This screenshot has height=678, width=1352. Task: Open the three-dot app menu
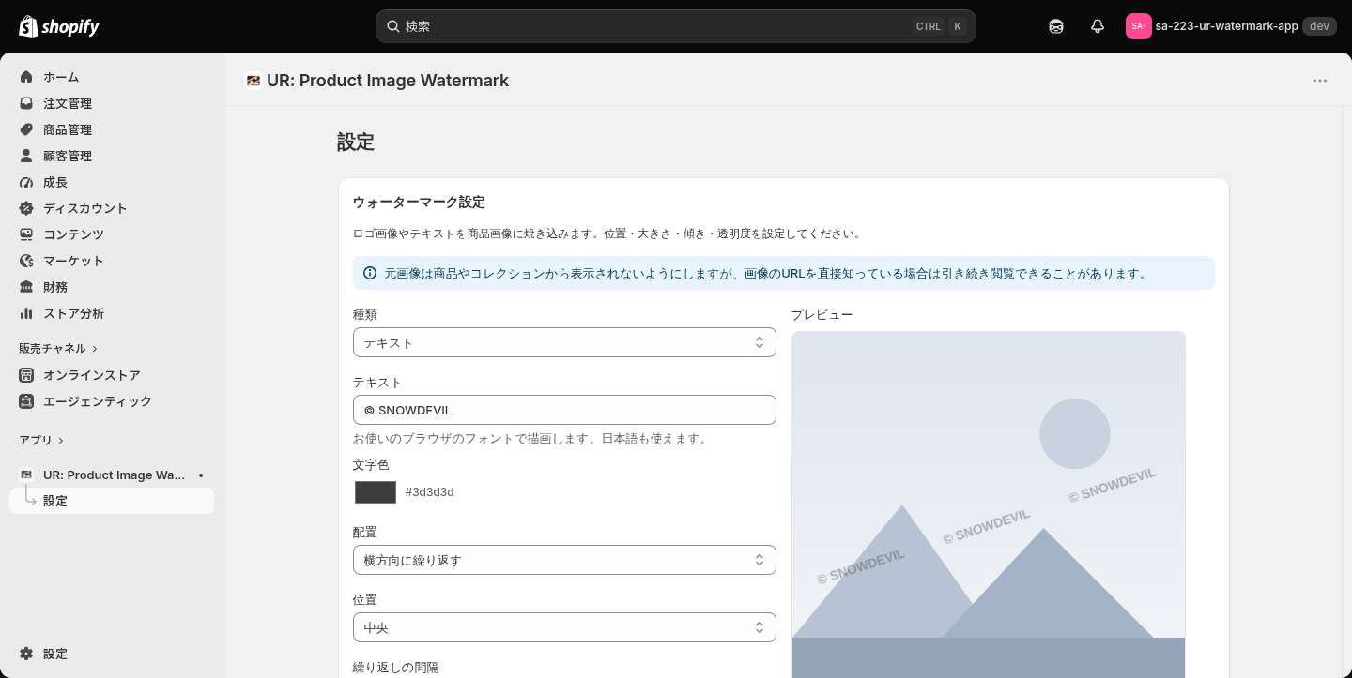(1320, 81)
